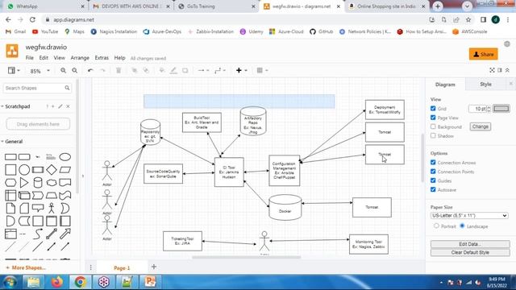Enable the Background checkbox
The image size is (516, 290).
tap(433, 126)
